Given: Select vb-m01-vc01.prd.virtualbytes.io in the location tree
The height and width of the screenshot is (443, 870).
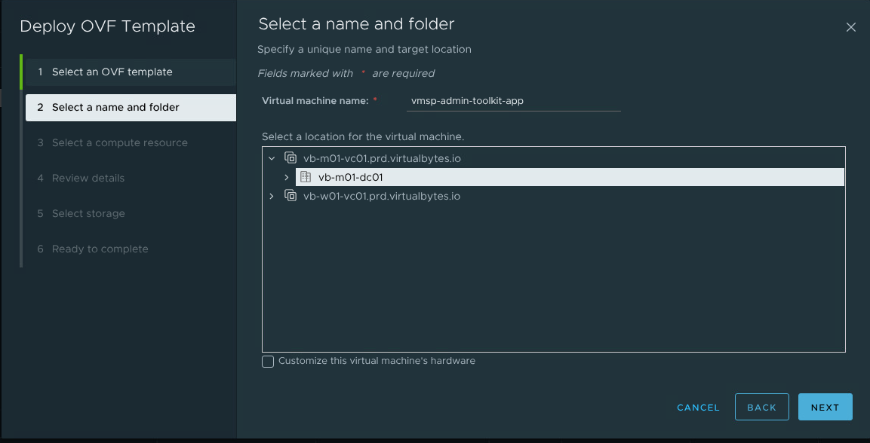Looking at the screenshot, I should click(382, 158).
